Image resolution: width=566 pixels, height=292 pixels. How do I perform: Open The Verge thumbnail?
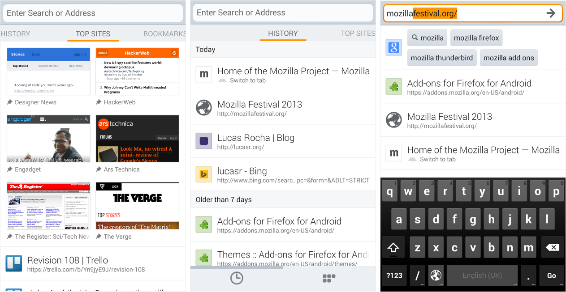coord(138,206)
